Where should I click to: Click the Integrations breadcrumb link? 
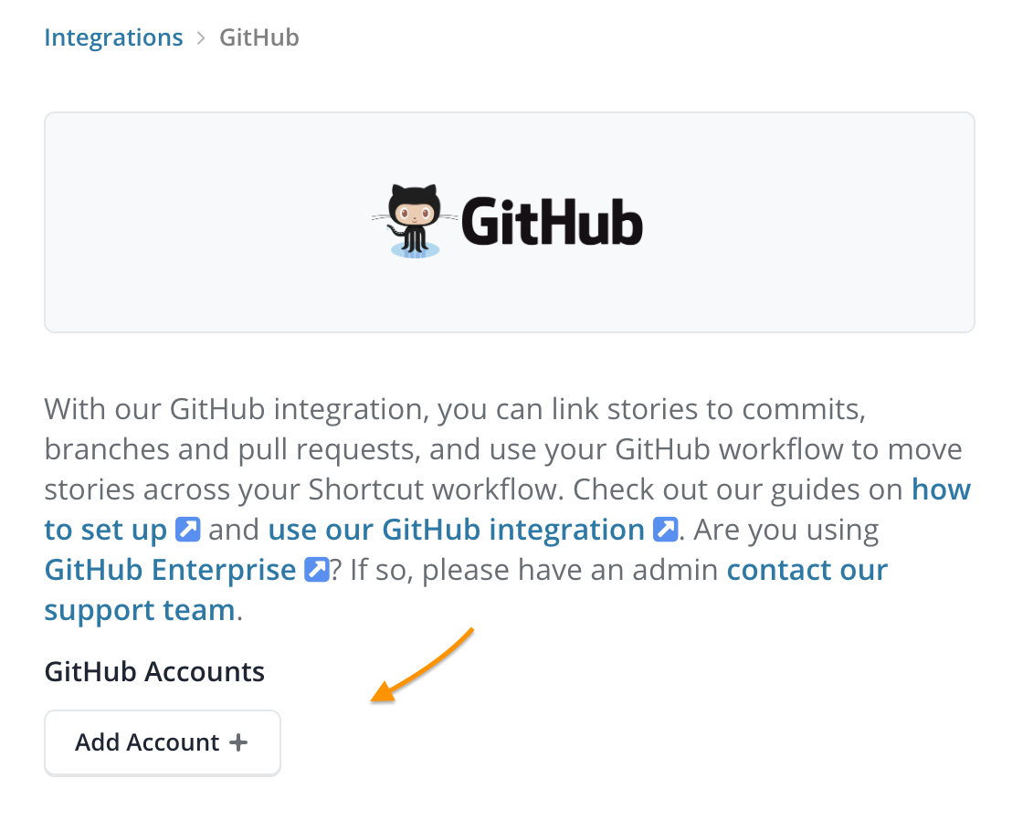(113, 37)
